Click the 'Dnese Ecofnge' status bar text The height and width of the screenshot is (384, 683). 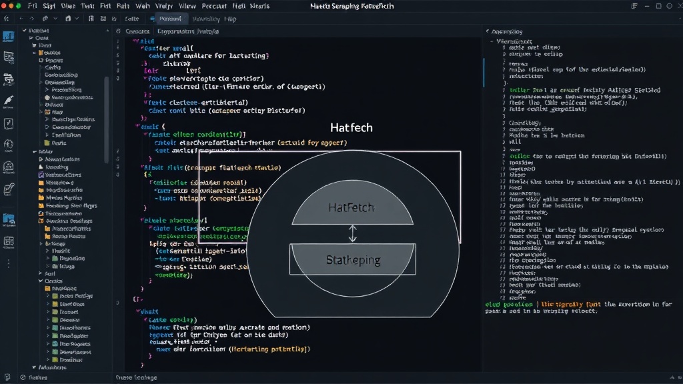pyautogui.click(x=136, y=377)
